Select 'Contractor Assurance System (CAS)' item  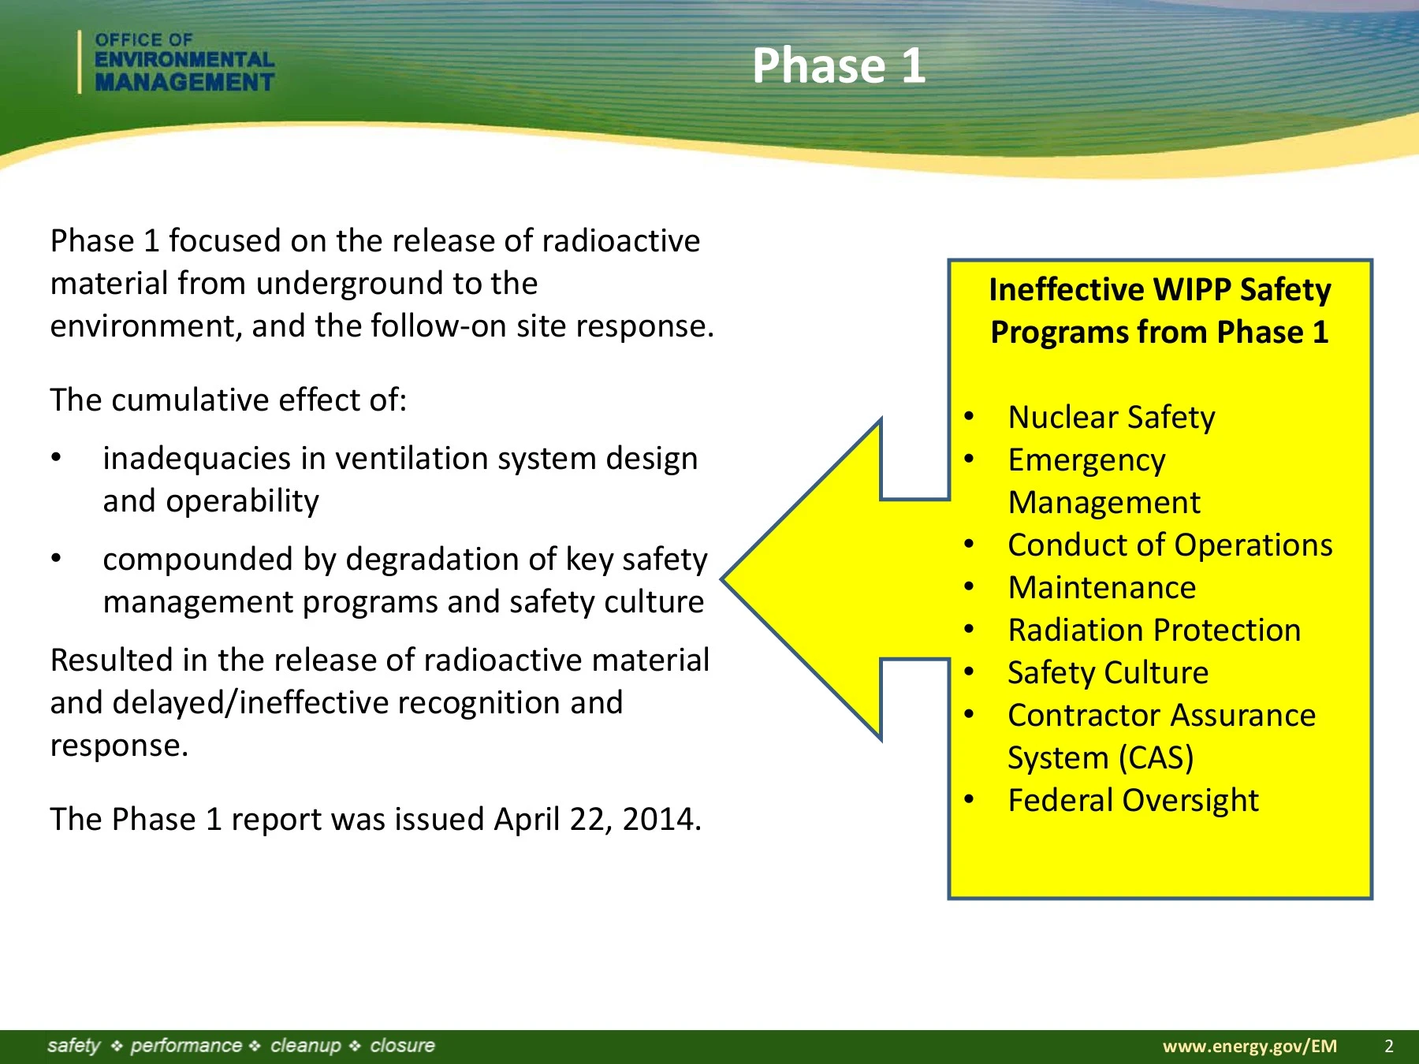coord(1162,736)
